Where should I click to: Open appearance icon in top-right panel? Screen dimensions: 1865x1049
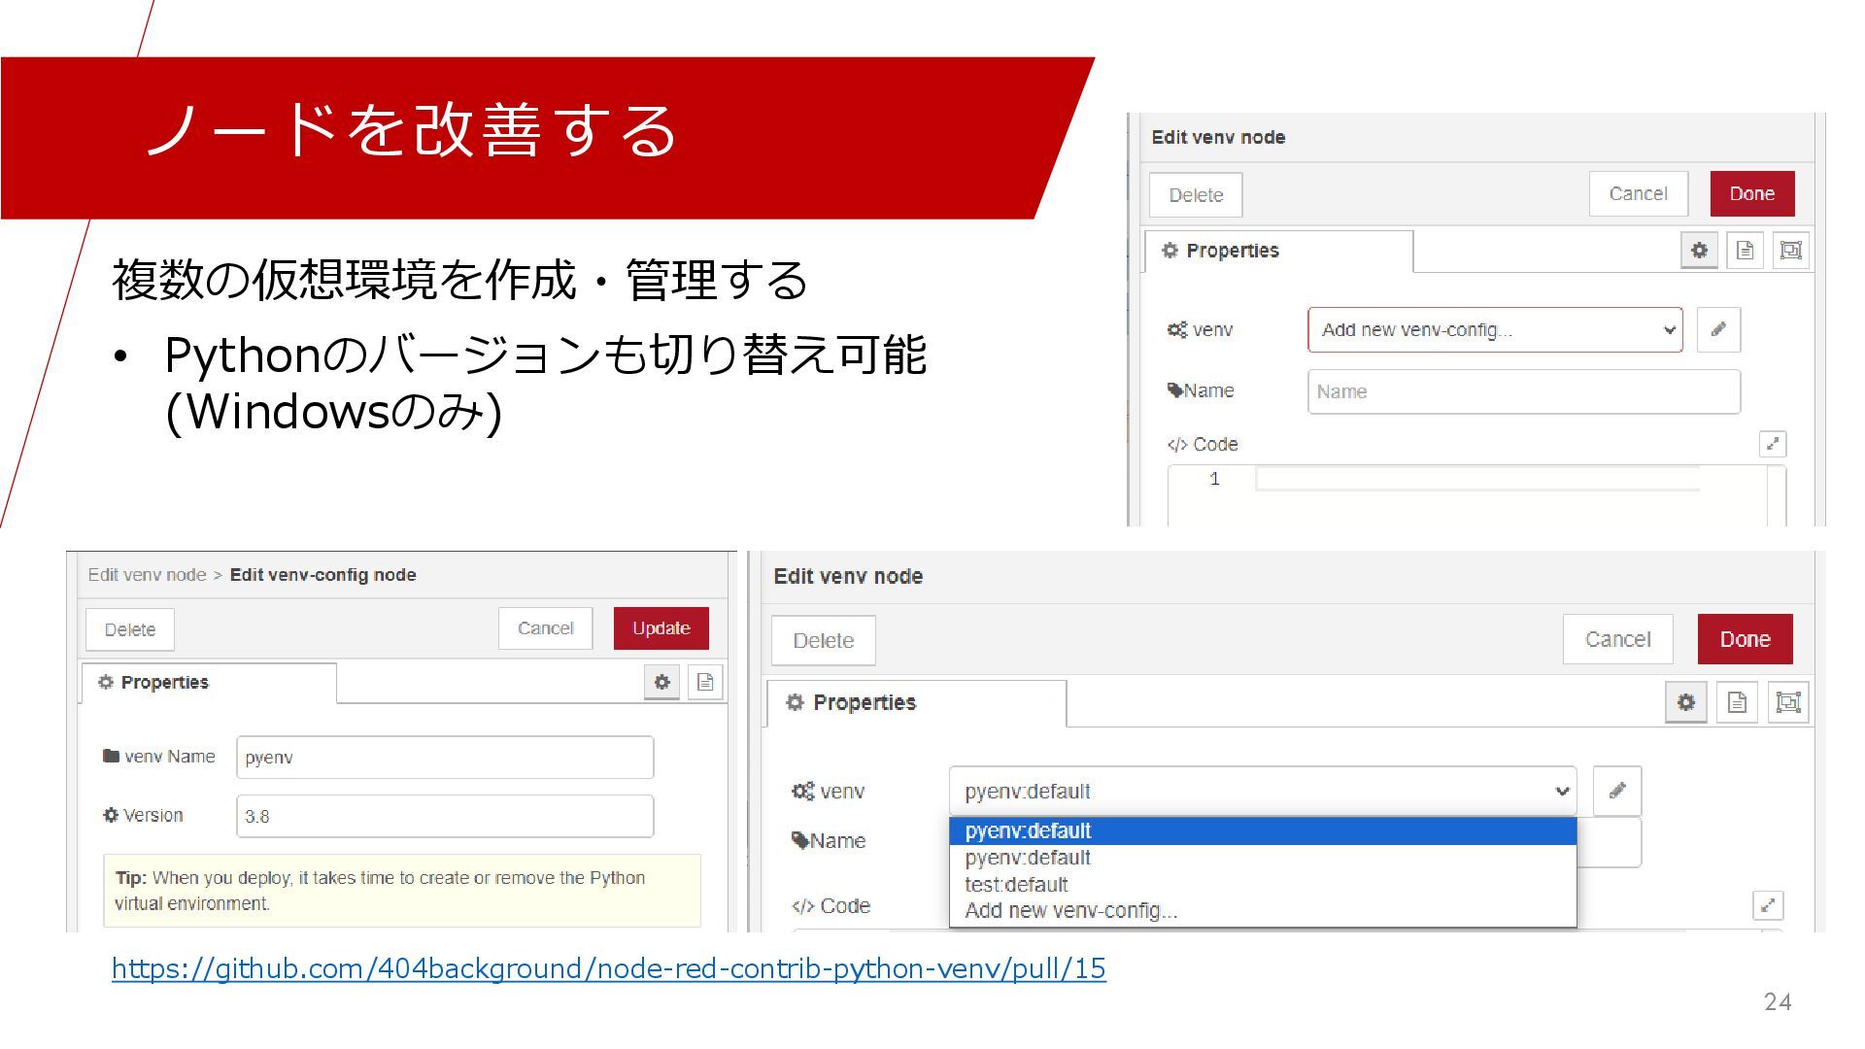(x=1790, y=251)
